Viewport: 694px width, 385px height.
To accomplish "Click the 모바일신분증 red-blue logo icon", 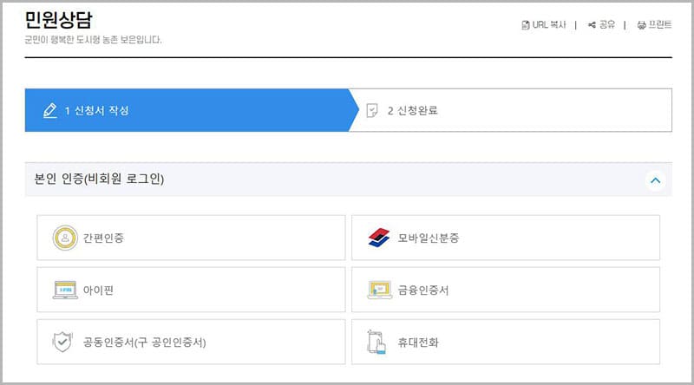I will [379, 238].
